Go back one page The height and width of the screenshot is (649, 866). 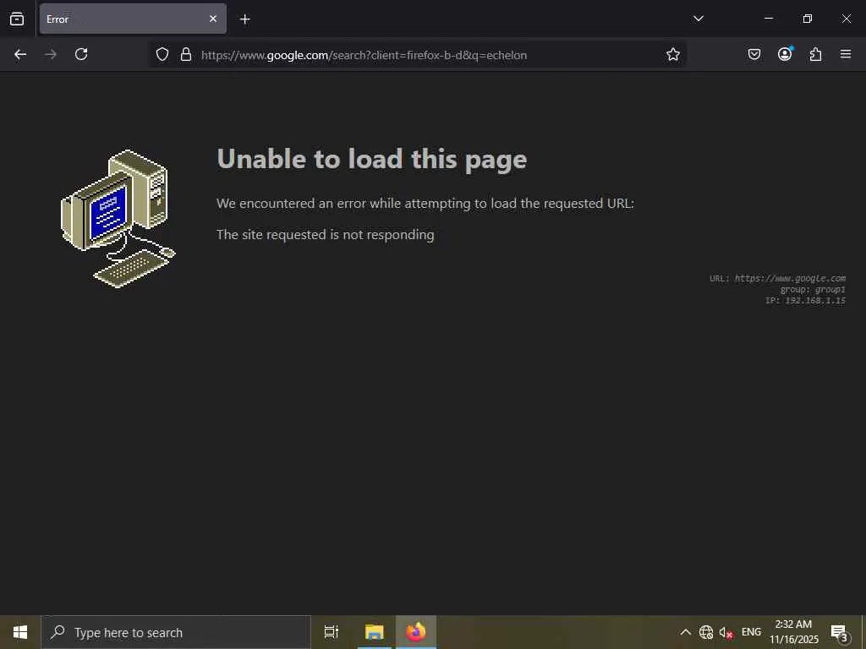[x=20, y=54]
